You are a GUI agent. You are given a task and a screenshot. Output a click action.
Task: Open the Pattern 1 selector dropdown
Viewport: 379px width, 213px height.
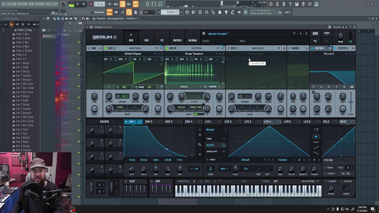(x=172, y=12)
